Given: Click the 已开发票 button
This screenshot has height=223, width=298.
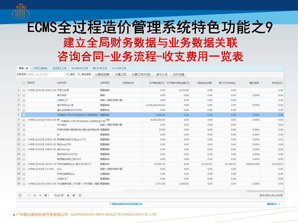Looking at the screenshot, I should 179,75.
